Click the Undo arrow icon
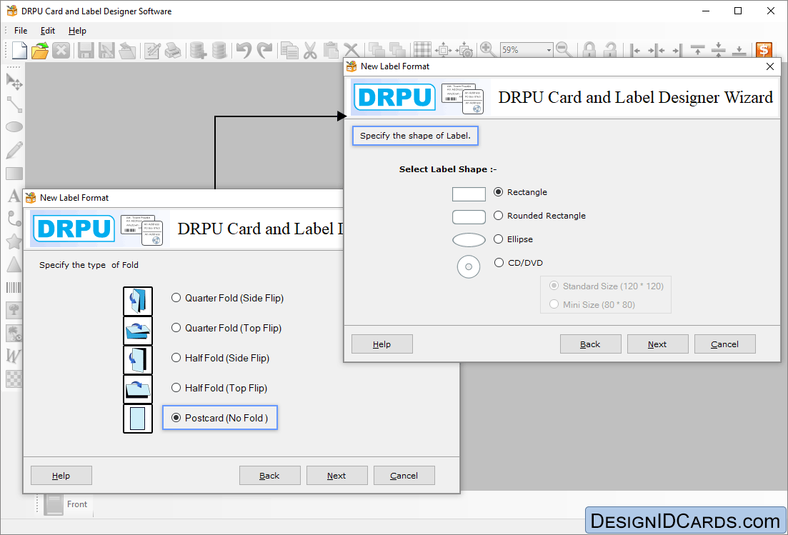Image resolution: width=788 pixels, height=535 pixels. [x=244, y=50]
